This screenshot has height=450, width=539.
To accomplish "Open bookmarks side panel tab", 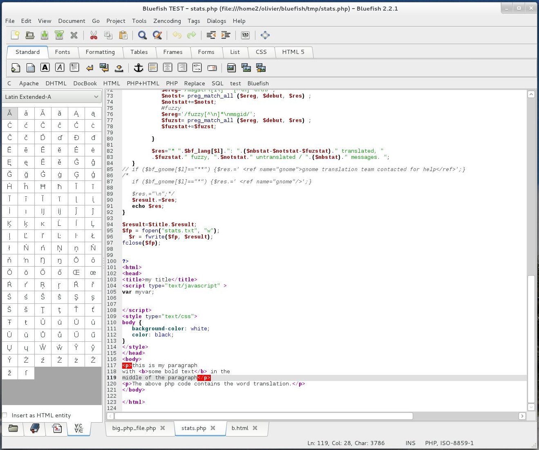I will [x=35, y=428].
